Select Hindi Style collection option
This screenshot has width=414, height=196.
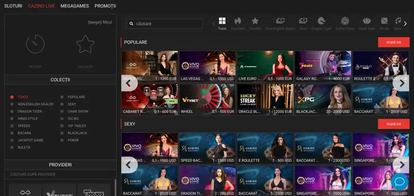28,119
